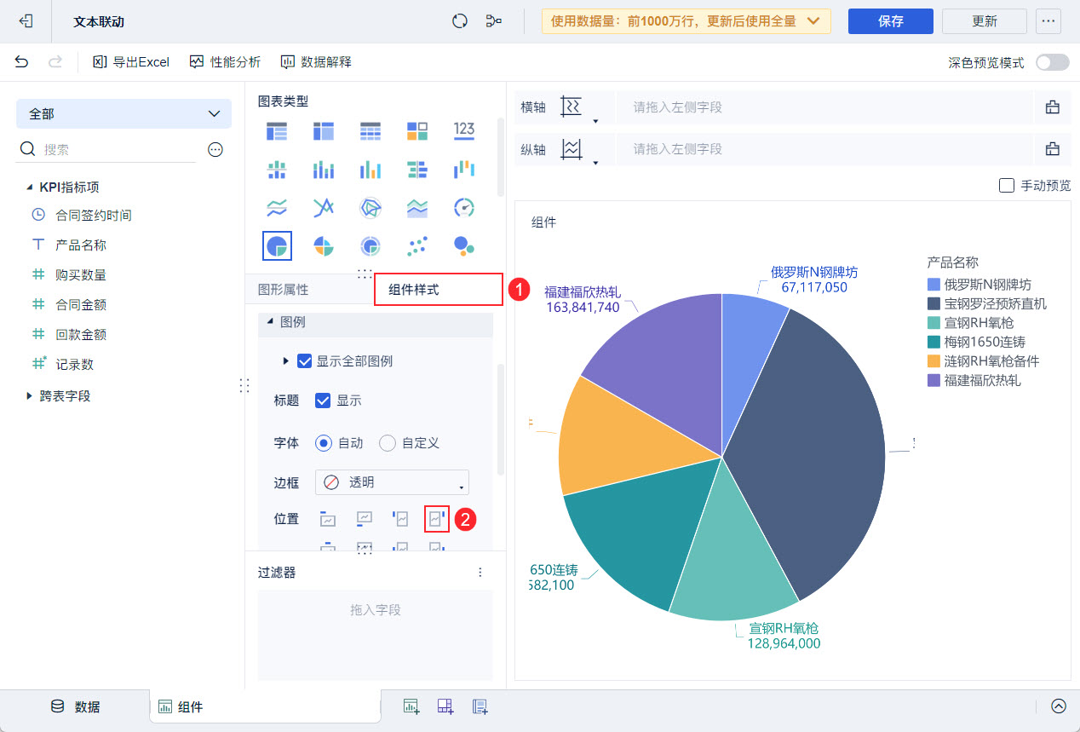Open the 组件 bottom tab

[x=265, y=706]
